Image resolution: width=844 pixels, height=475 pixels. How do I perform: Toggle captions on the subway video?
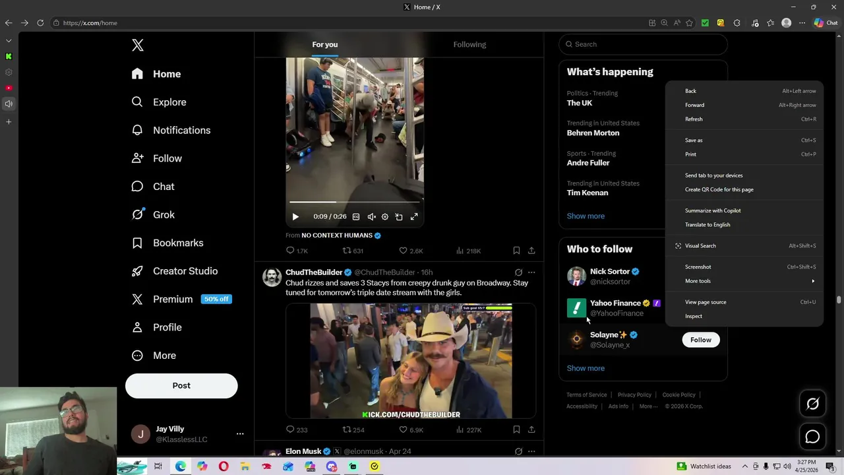[356, 216]
